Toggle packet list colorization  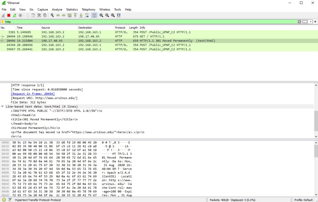coord(94,15)
